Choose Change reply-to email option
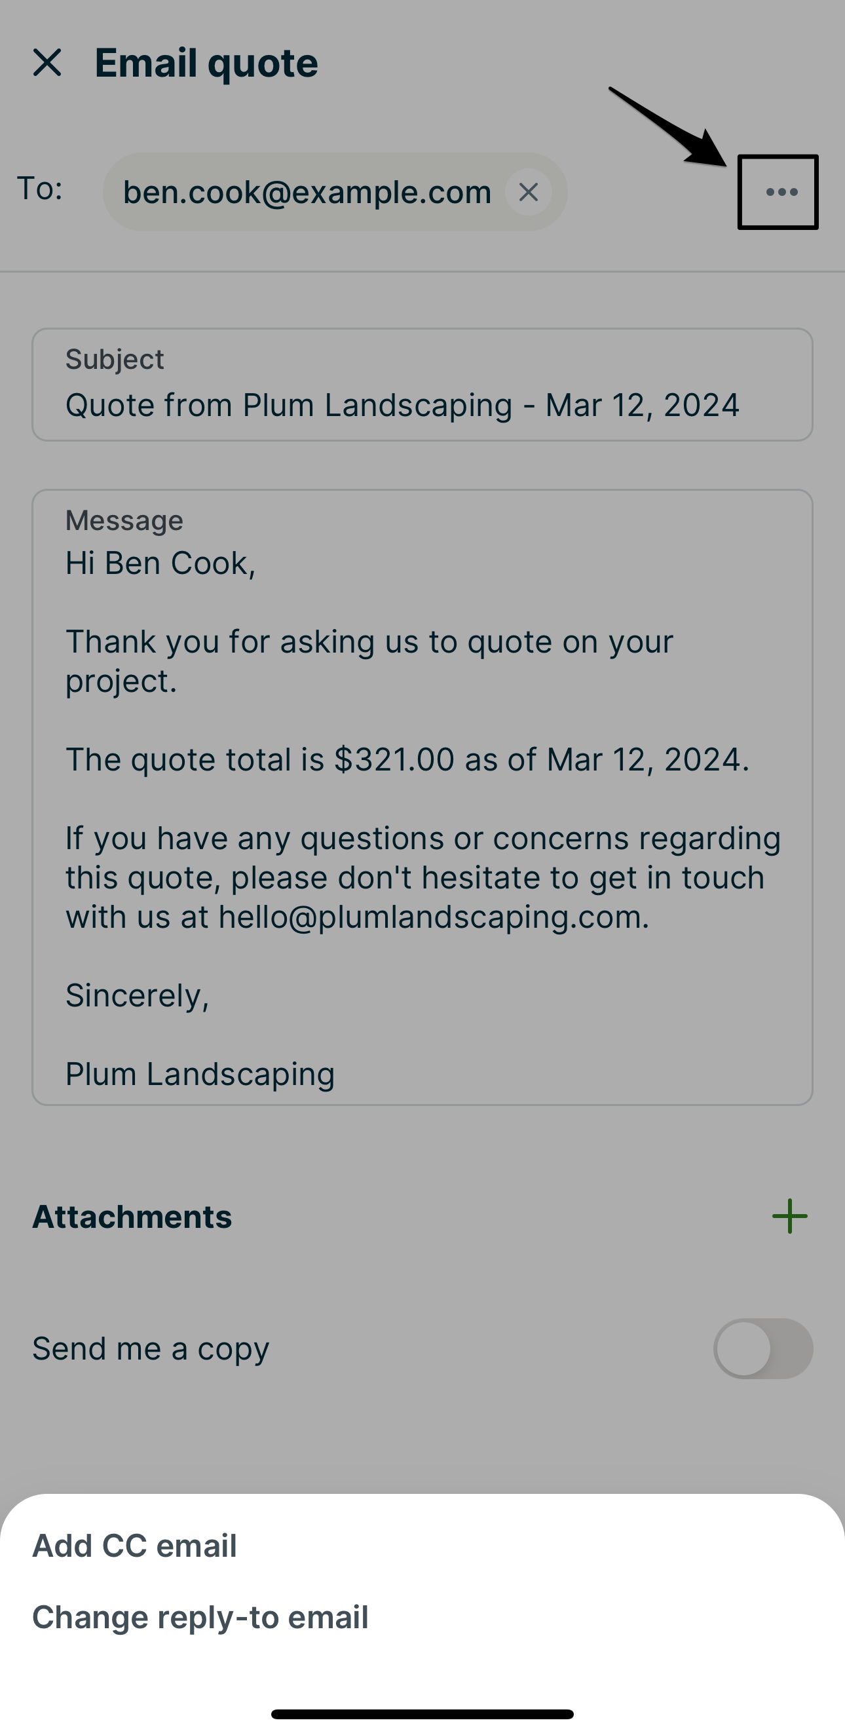Image resolution: width=845 pixels, height=1735 pixels. 200,1617
